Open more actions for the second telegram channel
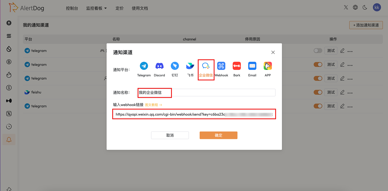 point(350,64)
